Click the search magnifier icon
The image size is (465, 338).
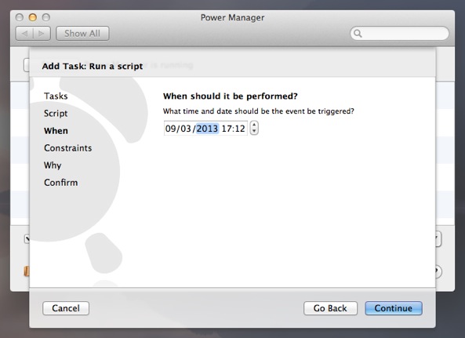point(358,33)
